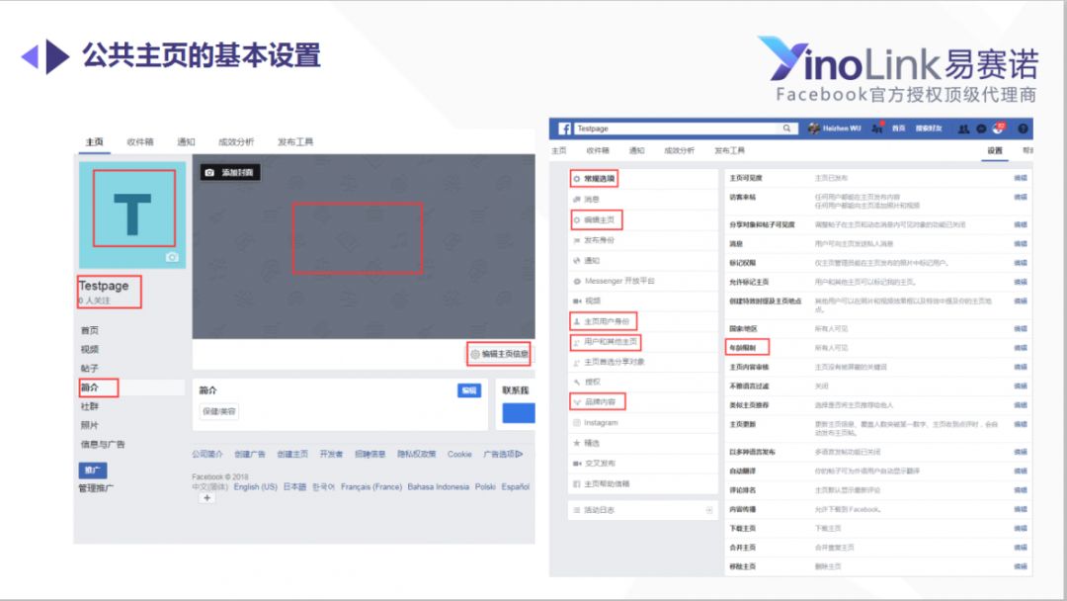Open 广告选项 with arrow in footer
This screenshot has height=601, width=1067.
pos(503,454)
